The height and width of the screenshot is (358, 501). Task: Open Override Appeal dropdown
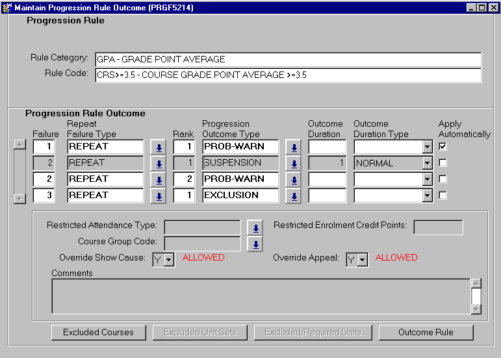click(363, 260)
